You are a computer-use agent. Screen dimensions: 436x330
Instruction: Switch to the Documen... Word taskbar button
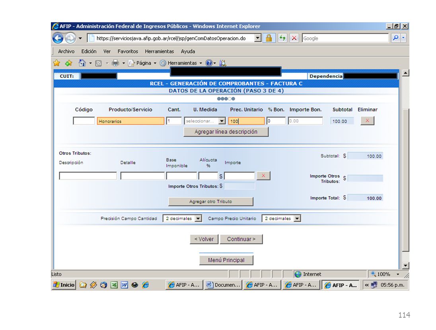pos(223,285)
